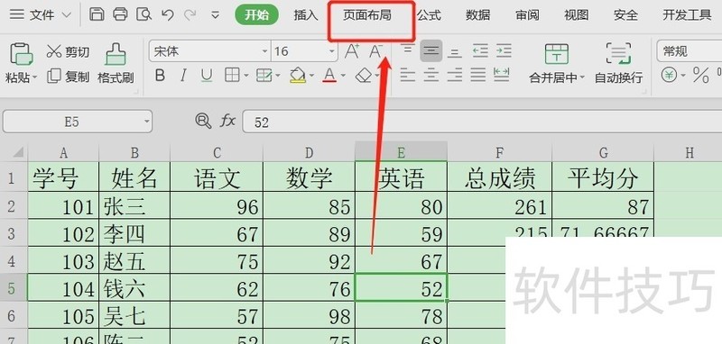Click the zoom magnifier beside fx

click(x=203, y=122)
